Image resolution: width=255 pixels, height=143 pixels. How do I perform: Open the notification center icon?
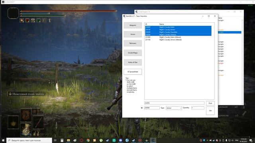(251, 140)
